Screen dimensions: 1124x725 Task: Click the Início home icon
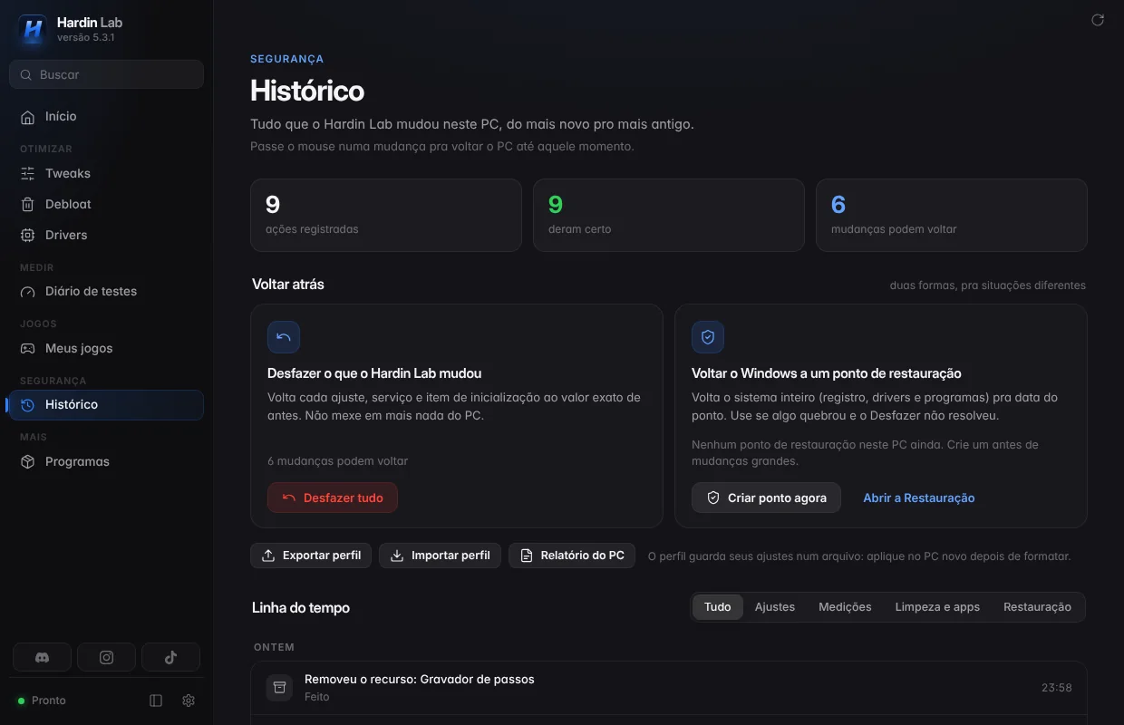(27, 117)
